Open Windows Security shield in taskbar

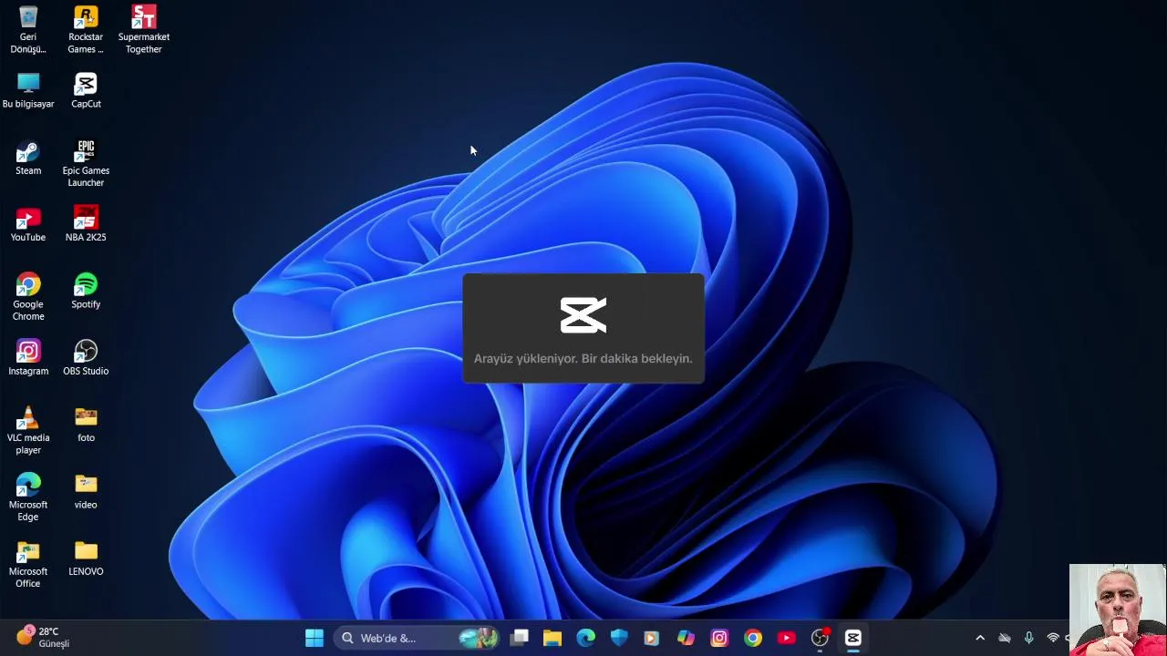pos(619,638)
